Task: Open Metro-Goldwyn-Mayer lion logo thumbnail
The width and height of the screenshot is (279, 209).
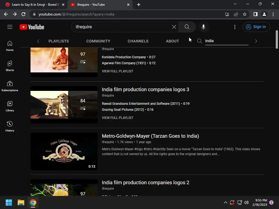Action: (64, 151)
